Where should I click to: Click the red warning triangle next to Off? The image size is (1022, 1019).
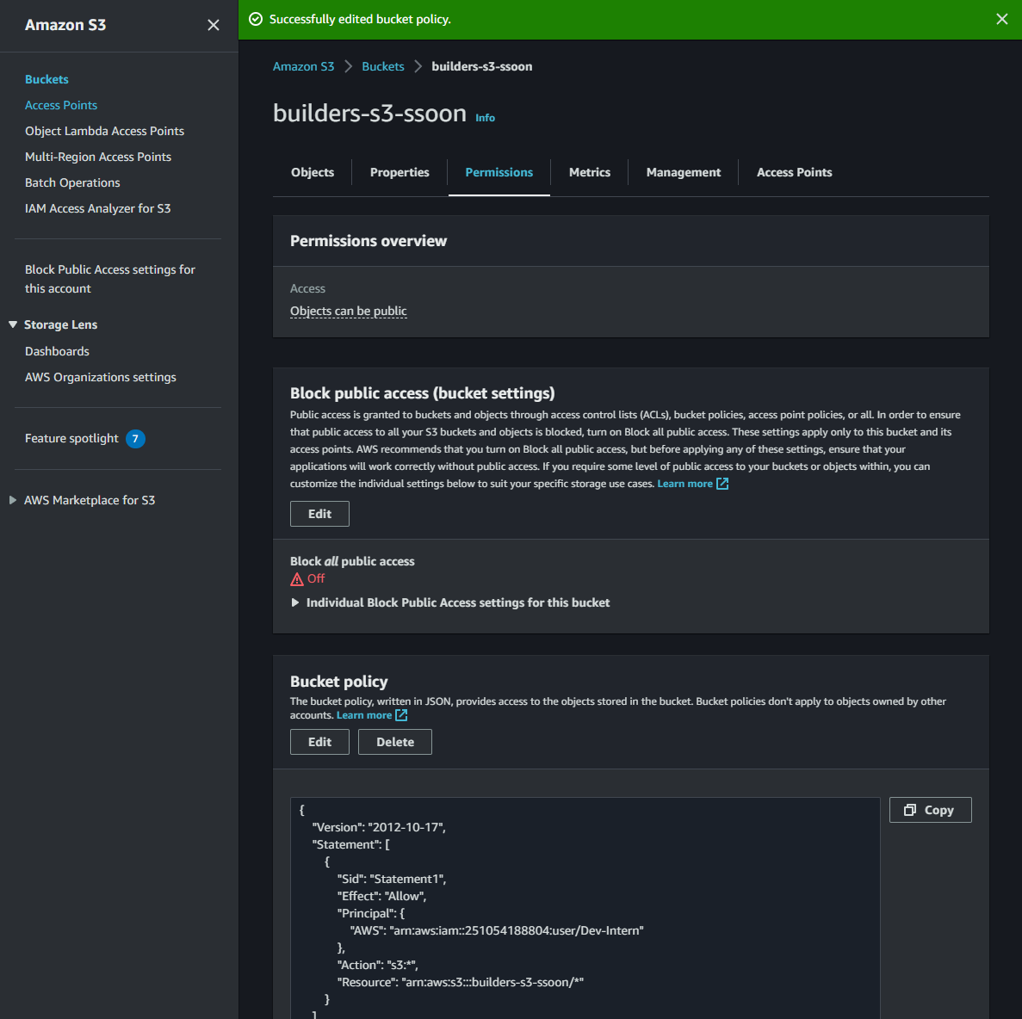click(296, 578)
